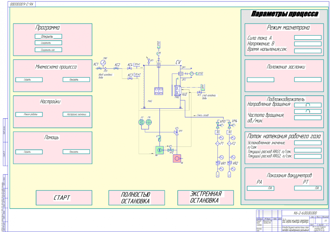The image size is (331, 232).
Task: Select the KC5 cold water drain valve
Action: pos(199,92)
